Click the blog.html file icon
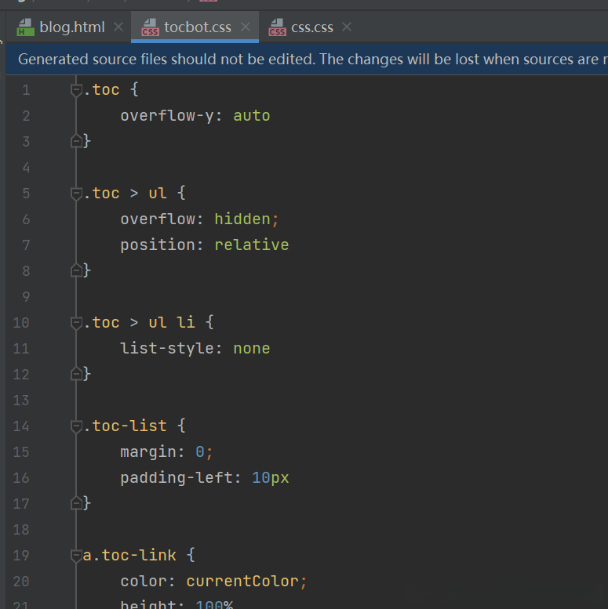 [25, 28]
